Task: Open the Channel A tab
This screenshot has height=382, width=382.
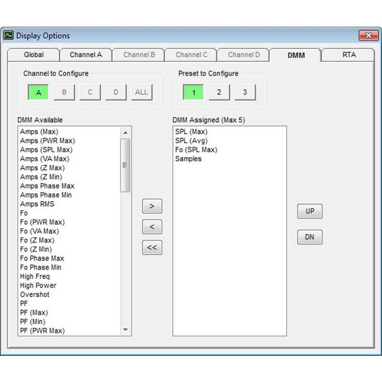Action: tap(86, 55)
